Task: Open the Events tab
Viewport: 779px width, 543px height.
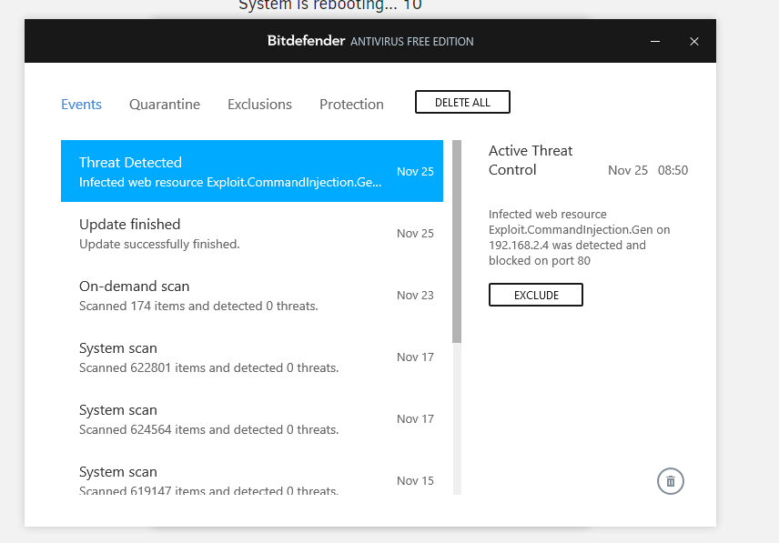Action: coord(81,105)
